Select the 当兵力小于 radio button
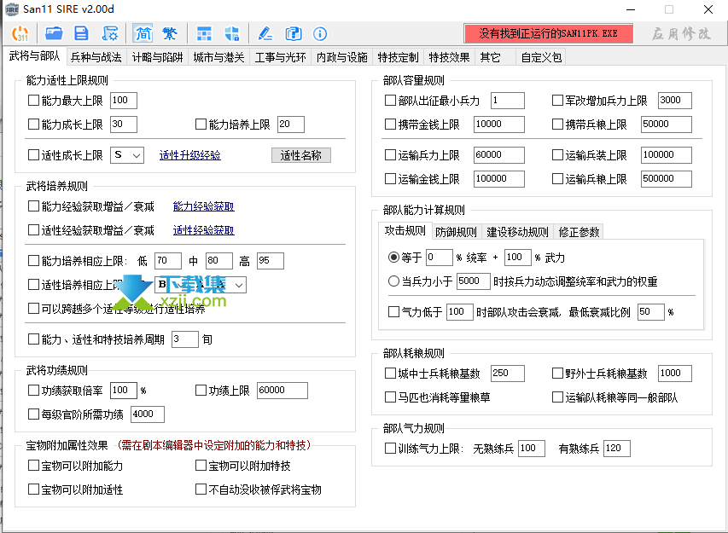728x533 pixels. (x=393, y=281)
